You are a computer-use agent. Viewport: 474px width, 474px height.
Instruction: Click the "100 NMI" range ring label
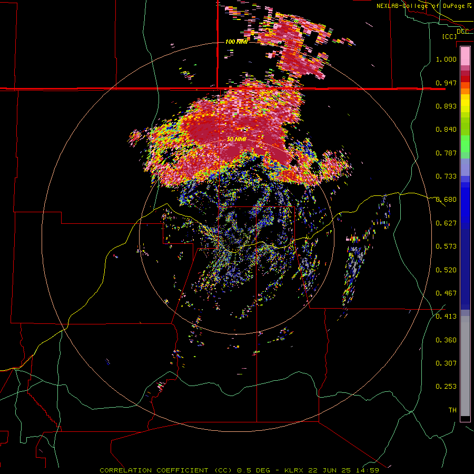point(236,42)
